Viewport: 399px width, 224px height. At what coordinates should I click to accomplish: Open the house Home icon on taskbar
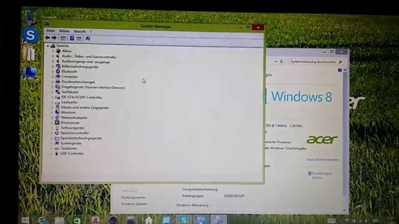point(149,220)
